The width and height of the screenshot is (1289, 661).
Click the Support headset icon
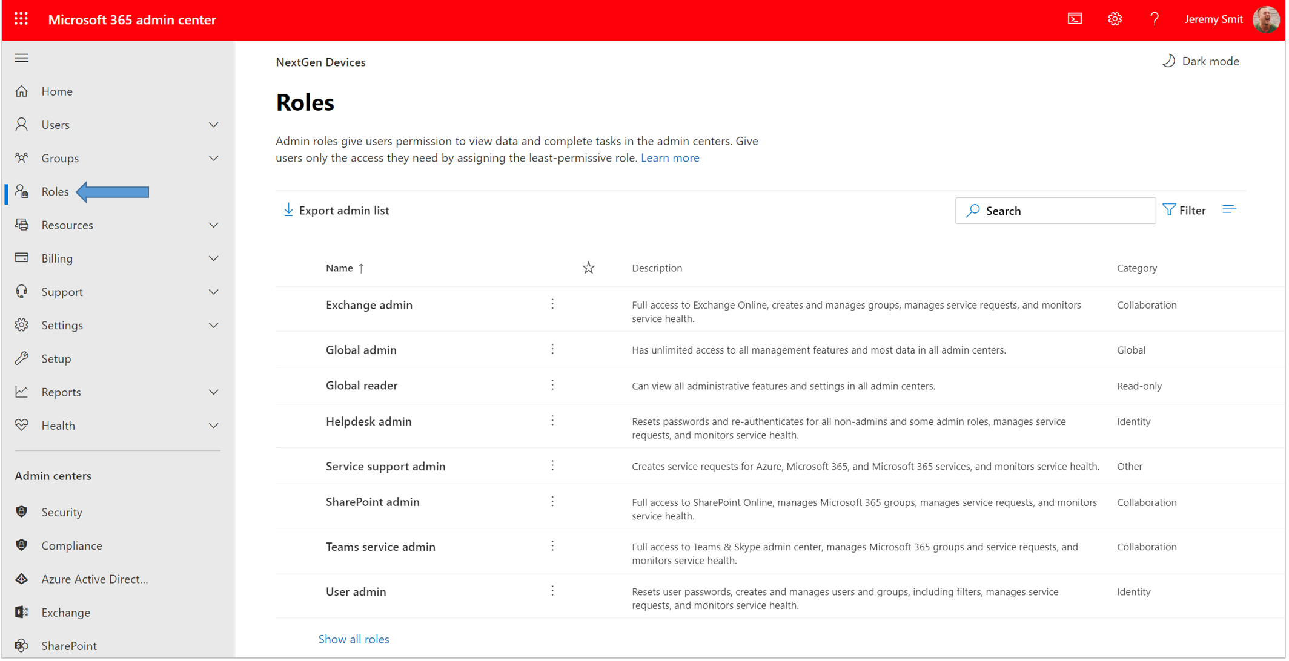click(22, 292)
